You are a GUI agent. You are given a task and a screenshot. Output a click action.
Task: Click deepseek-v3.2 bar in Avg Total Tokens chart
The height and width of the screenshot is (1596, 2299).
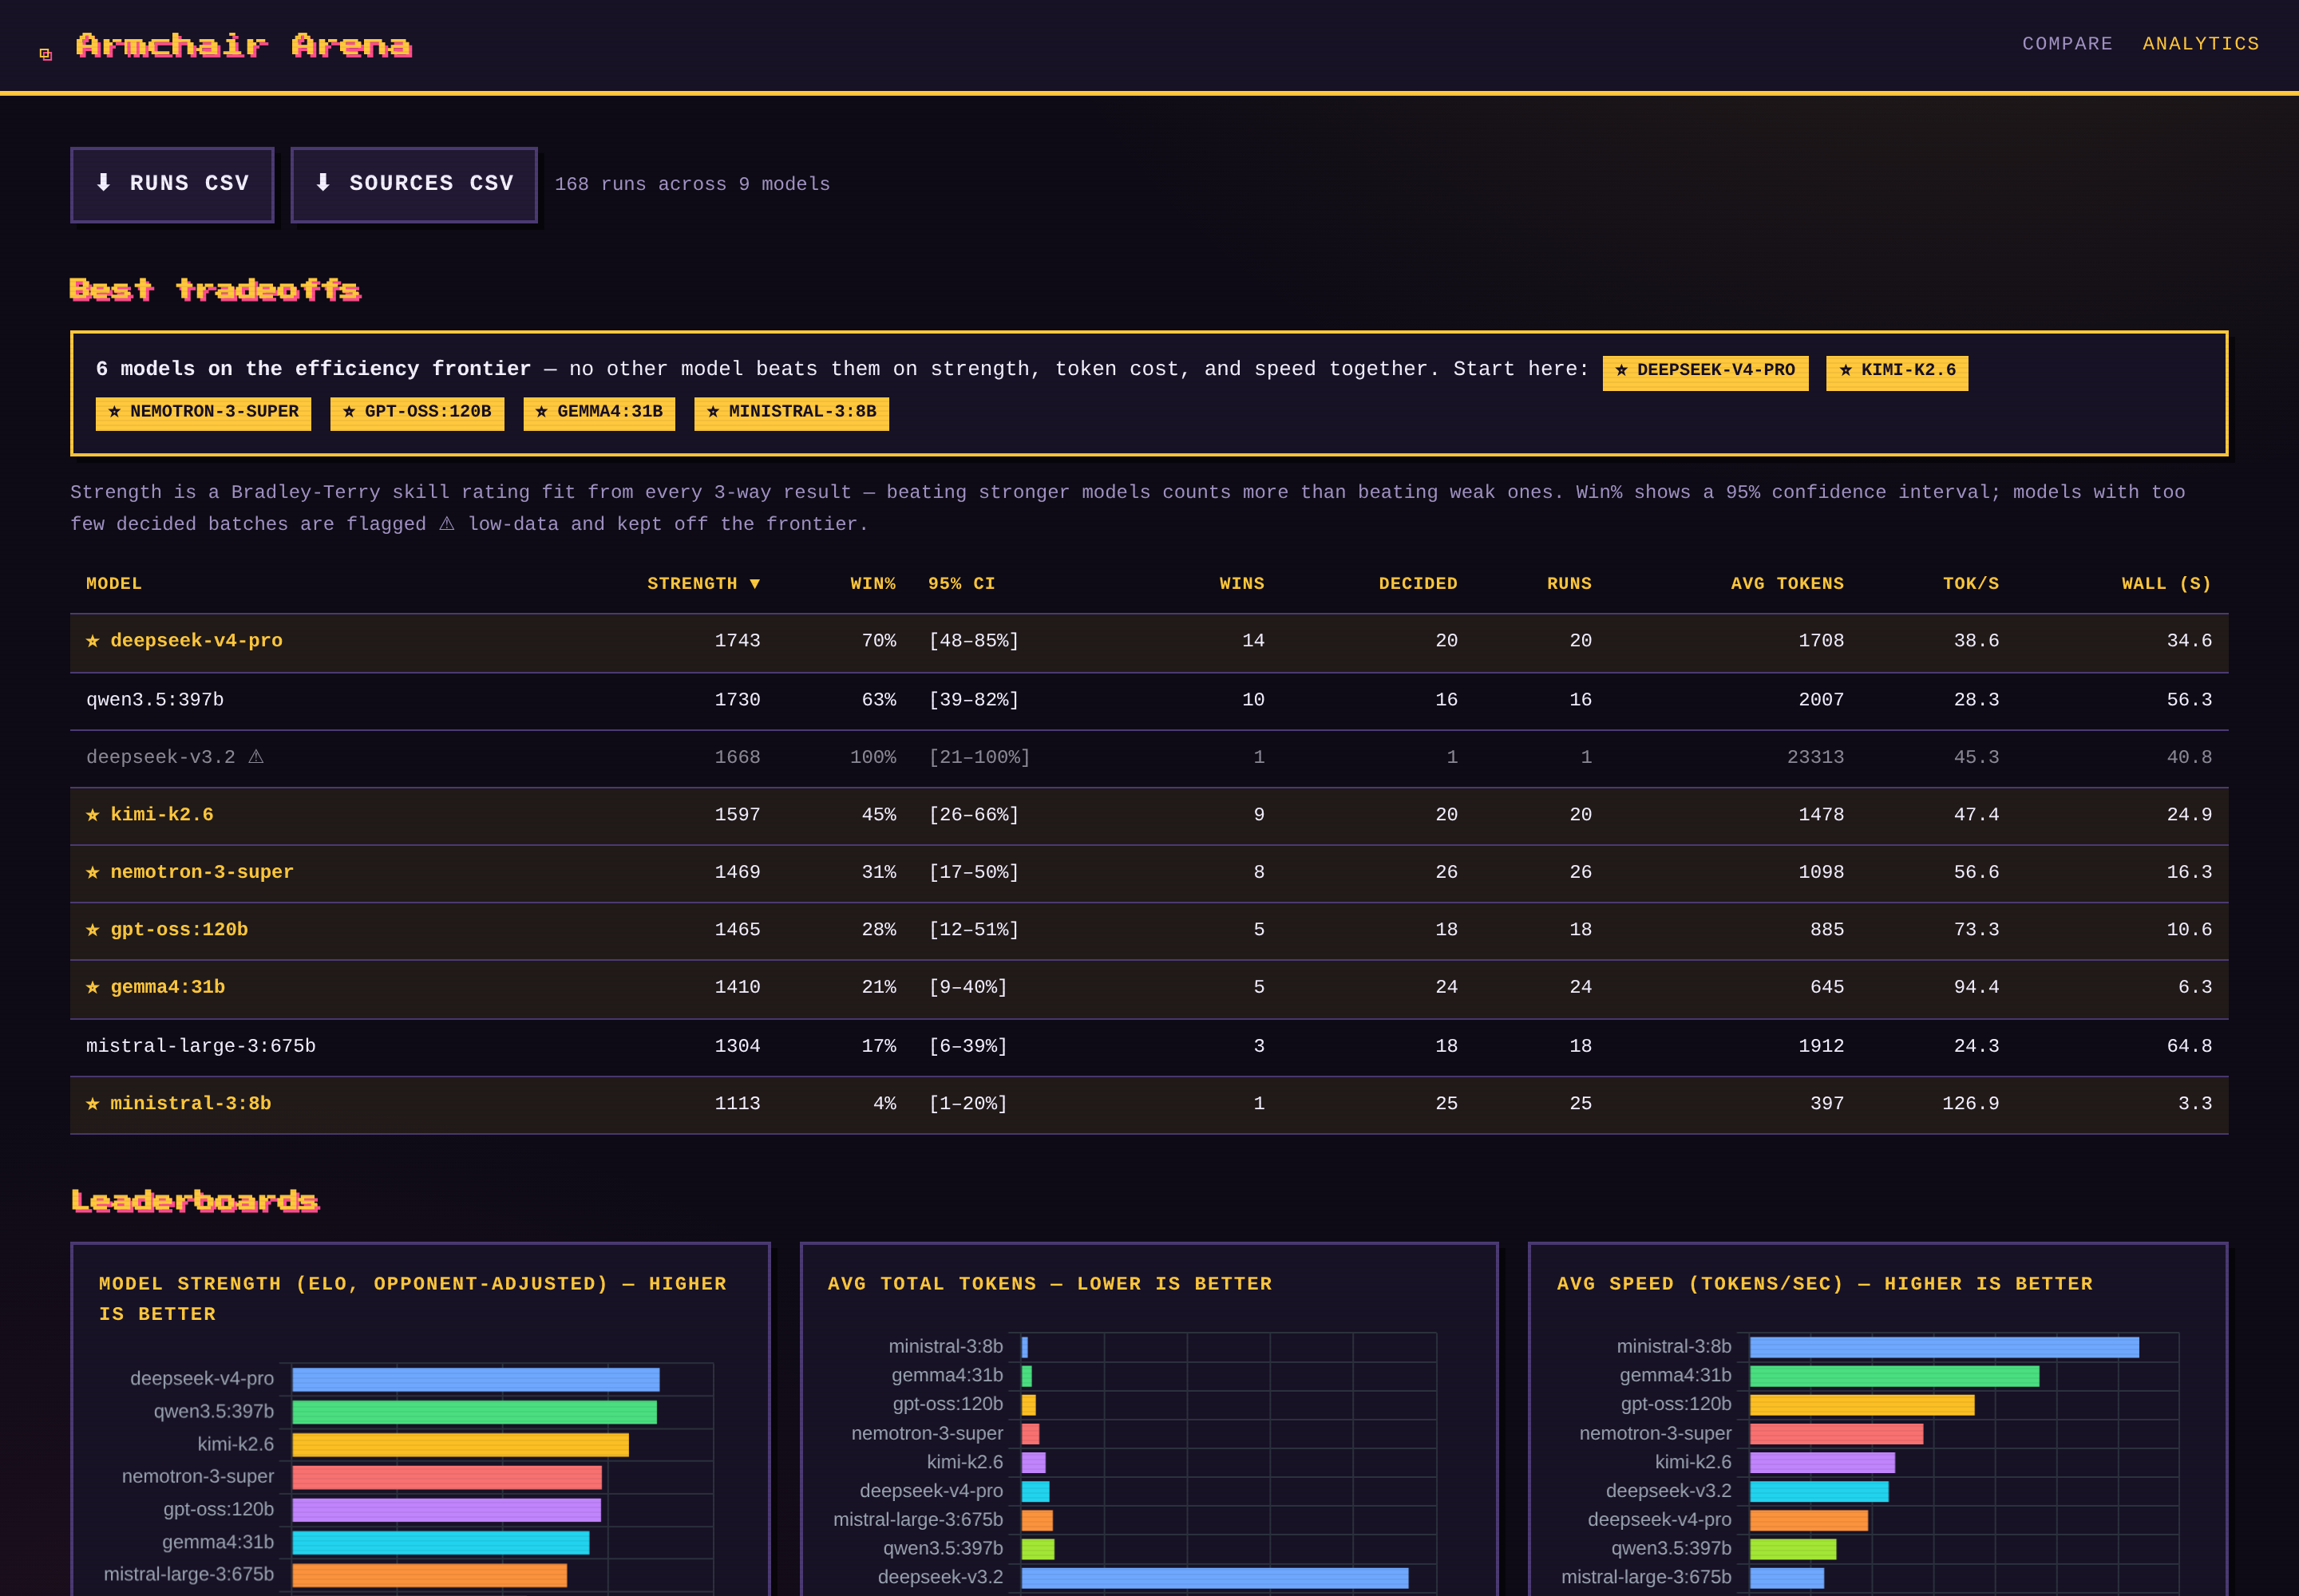click(1214, 1578)
